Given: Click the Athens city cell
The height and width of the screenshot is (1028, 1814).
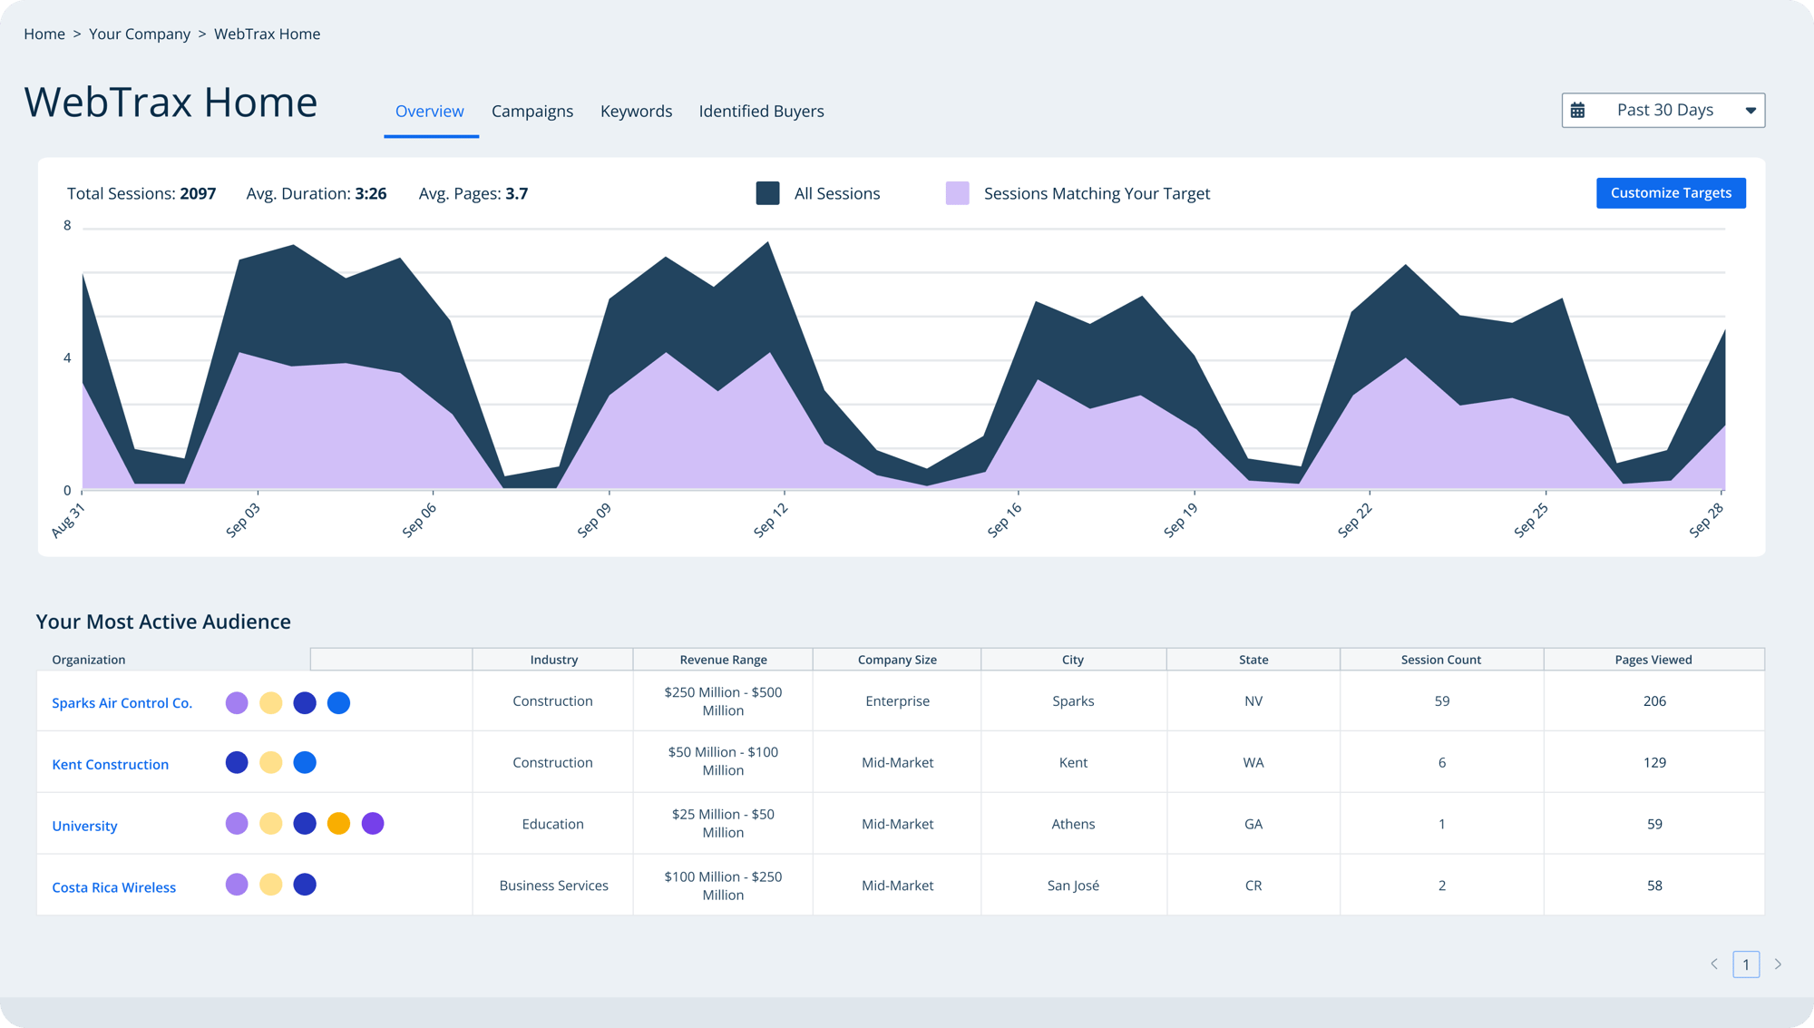Looking at the screenshot, I should 1073,823.
